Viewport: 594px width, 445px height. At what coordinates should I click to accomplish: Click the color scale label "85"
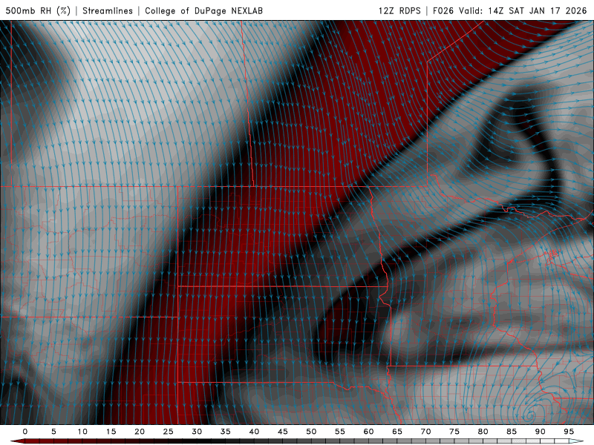click(x=512, y=432)
